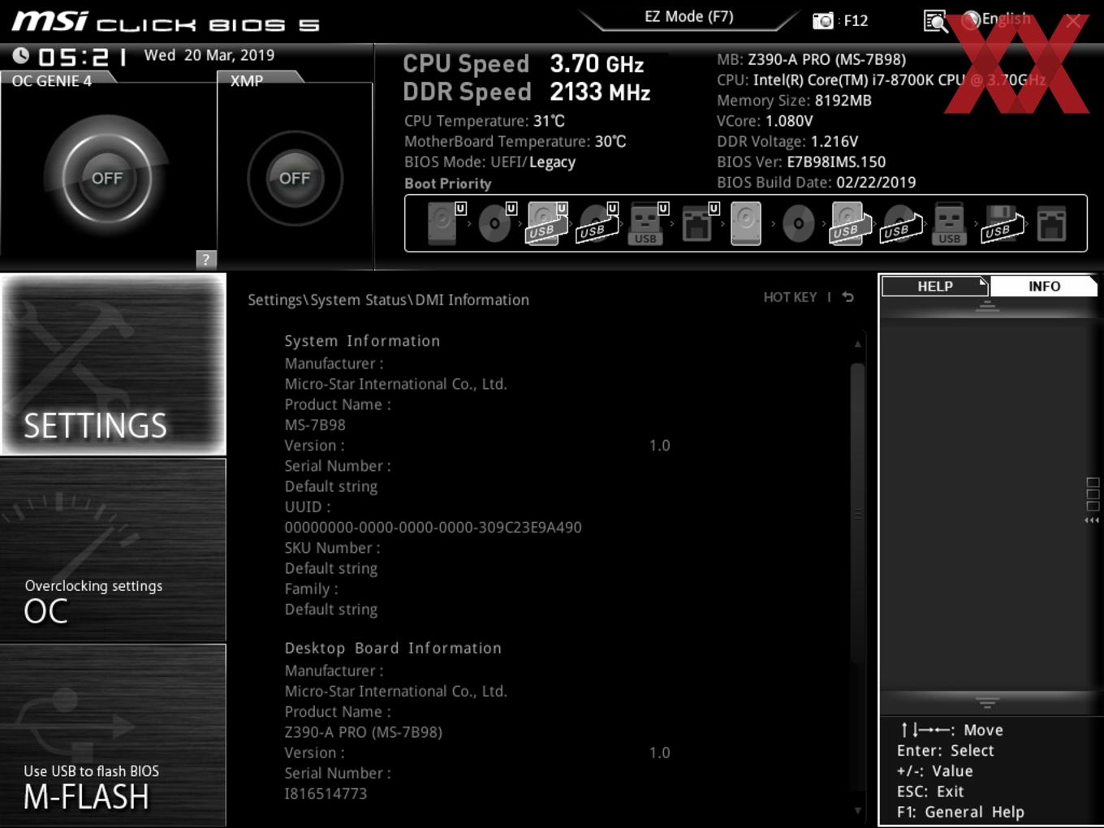1104x828 pixels.
Task: Click the F12 screenshot label
Action: pos(856,20)
